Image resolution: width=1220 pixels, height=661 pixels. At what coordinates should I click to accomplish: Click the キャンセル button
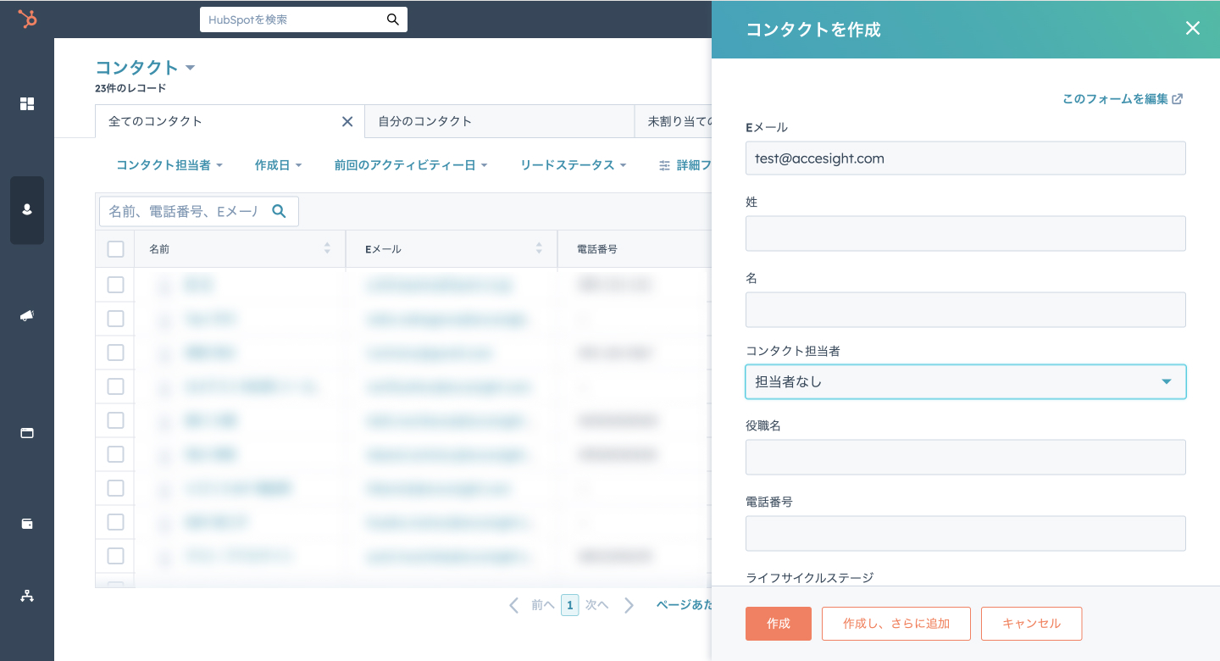[1032, 624]
